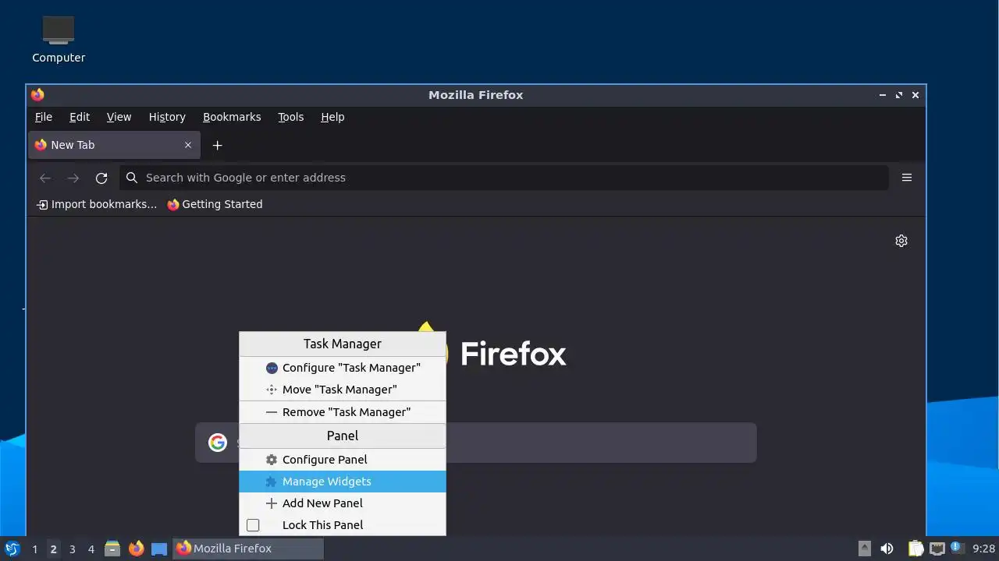Click the Firefox icon in title bar
Image resolution: width=999 pixels, height=561 pixels.
pos(37,95)
